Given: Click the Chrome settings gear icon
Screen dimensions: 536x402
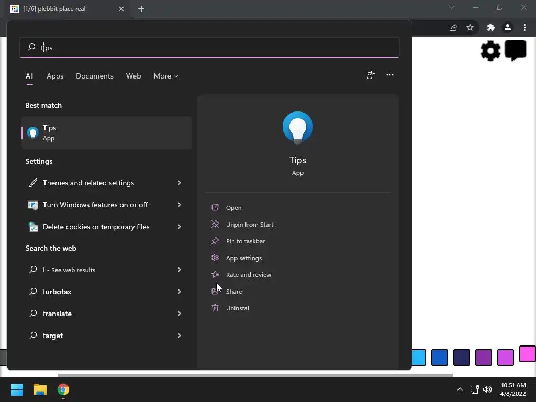Looking at the screenshot, I should tap(490, 51).
